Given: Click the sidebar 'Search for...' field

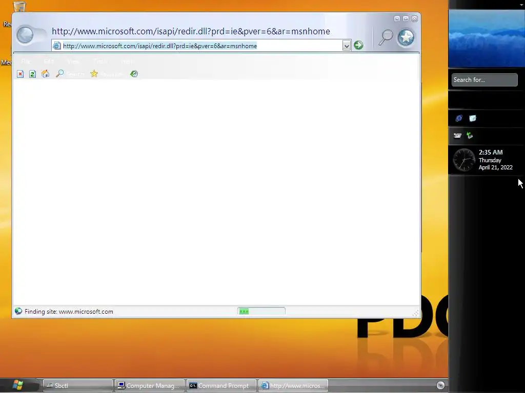Looking at the screenshot, I should [484, 80].
